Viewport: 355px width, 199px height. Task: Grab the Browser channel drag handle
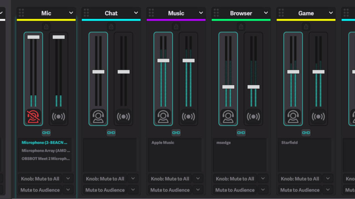tap(216, 13)
